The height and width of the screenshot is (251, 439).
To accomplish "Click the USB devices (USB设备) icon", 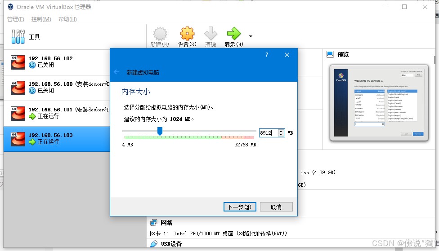I will 154,244.
